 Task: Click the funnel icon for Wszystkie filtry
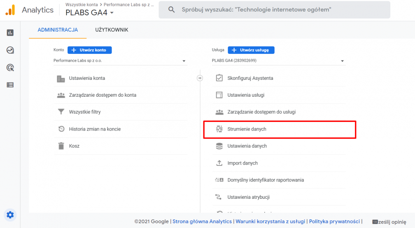(x=61, y=112)
